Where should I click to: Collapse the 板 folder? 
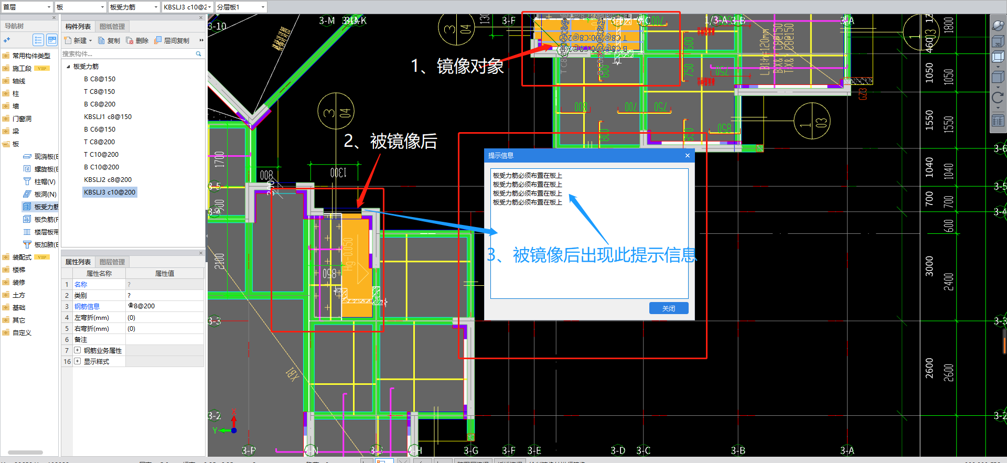point(6,144)
